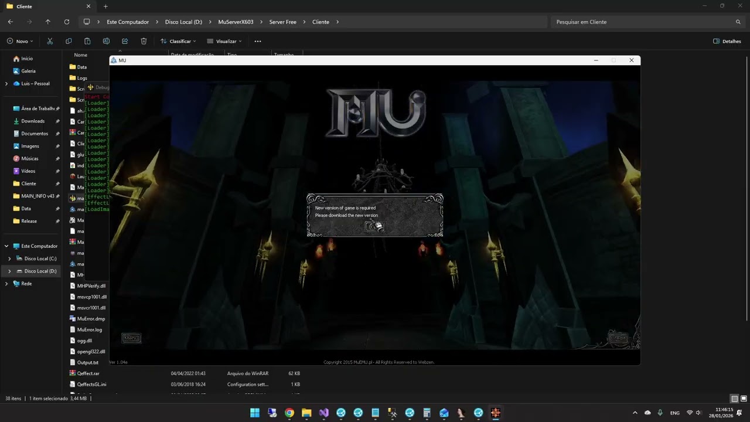Click the OneDrive cloud tray icon
Image resolution: width=750 pixels, height=422 pixels.
(647, 413)
